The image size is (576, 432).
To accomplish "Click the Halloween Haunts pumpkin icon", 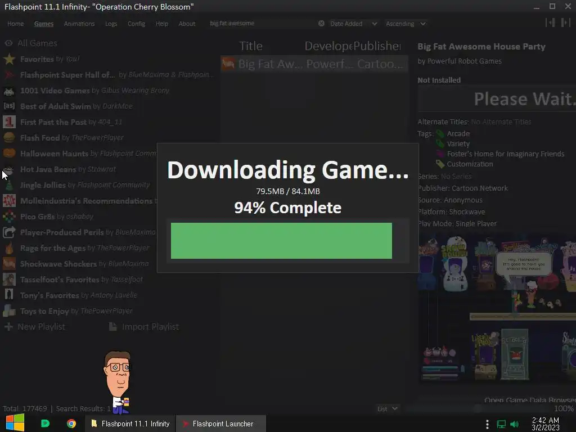I will [9, 154].
